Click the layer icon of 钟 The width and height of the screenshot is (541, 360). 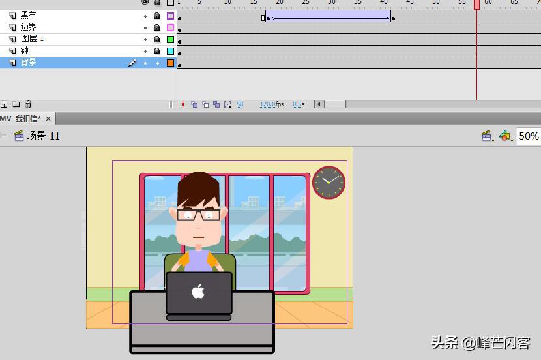click(x=12, y=51)
